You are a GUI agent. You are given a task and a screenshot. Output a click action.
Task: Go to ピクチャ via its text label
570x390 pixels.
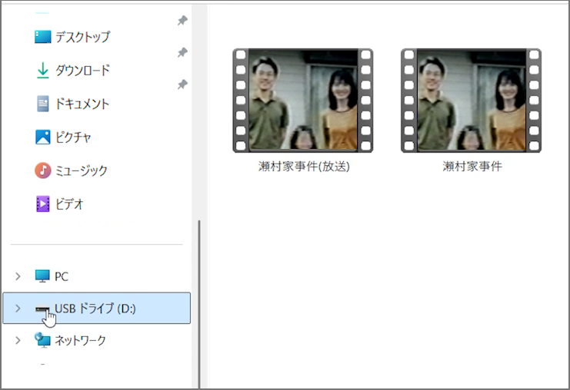pos(73,137)
